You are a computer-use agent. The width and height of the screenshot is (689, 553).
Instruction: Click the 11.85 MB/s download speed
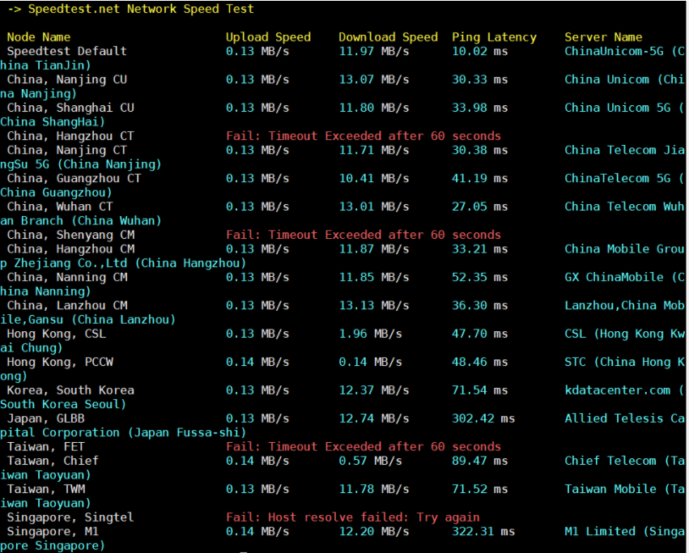(374, 277)
